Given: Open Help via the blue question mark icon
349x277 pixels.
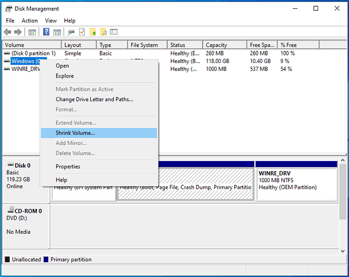Looking at the screenshot, I should point(46,32).
